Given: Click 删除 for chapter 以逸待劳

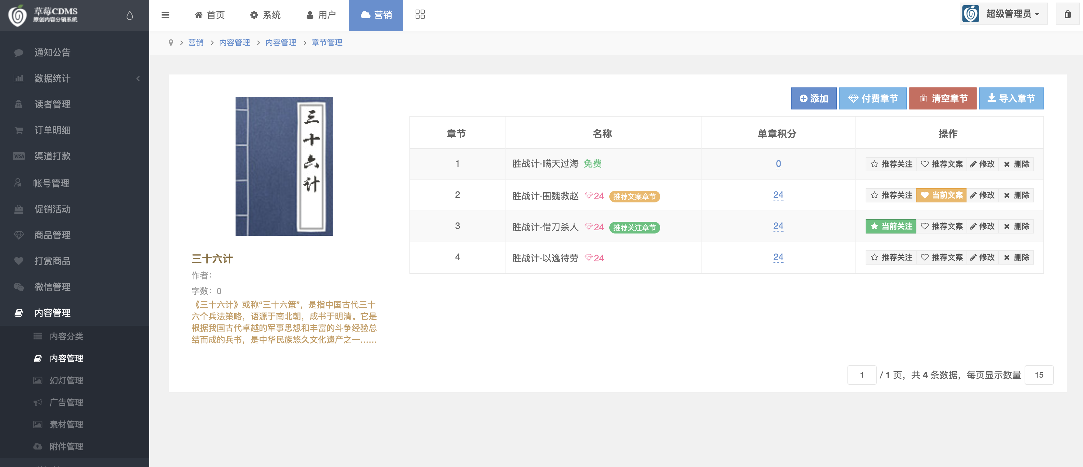Looking at the screenshot, I should tap(1016, 257).
